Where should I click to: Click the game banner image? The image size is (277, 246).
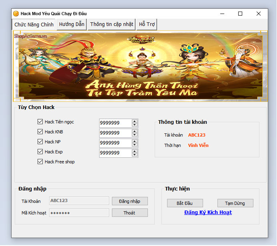click(x=138, y=66)
